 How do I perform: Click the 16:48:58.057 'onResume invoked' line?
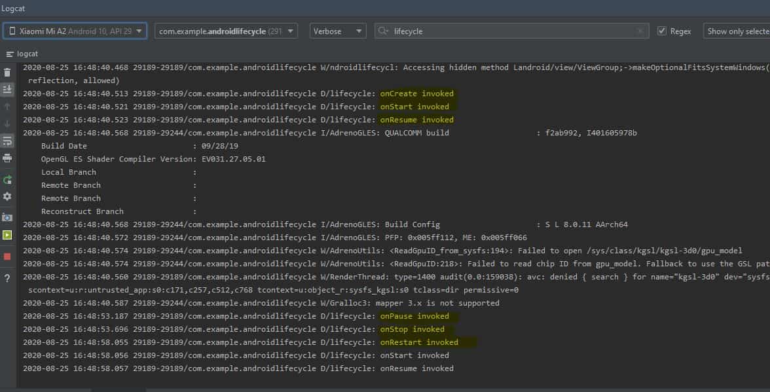(238, 368)
